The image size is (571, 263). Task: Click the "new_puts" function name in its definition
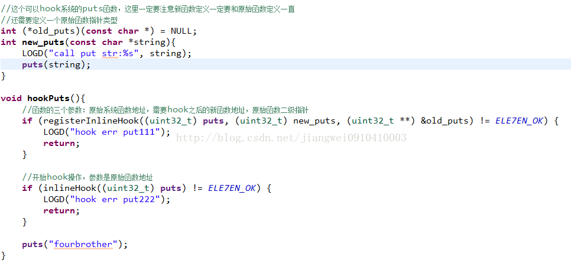pyautogui.click(x=43, y=43)
